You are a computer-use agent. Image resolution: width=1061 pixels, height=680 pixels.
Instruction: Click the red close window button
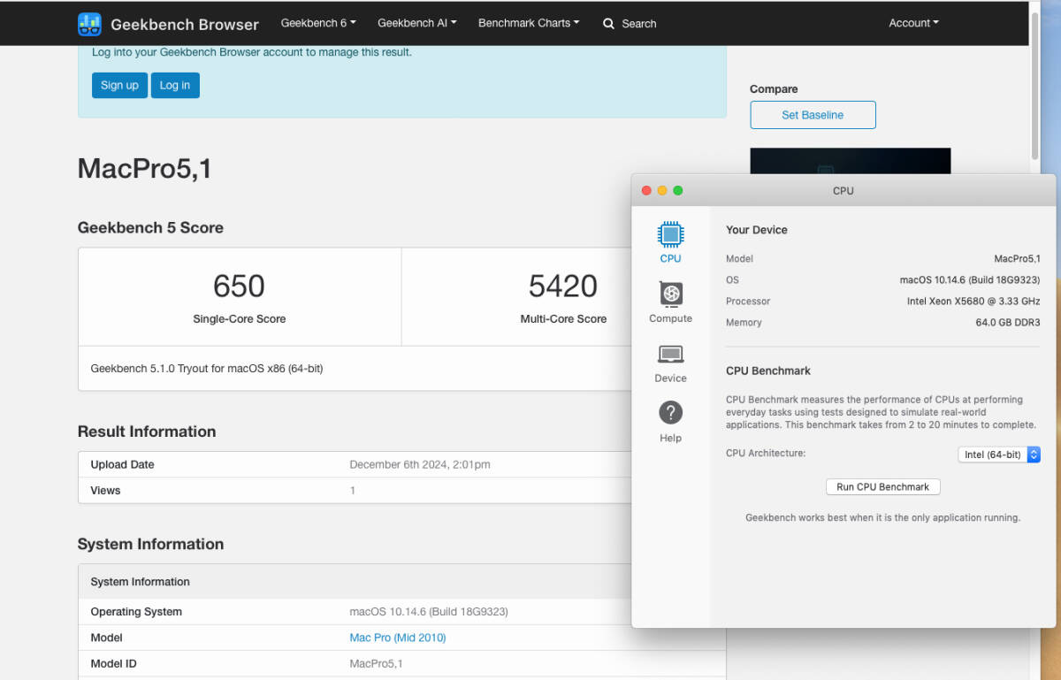(x=646, y=191)
